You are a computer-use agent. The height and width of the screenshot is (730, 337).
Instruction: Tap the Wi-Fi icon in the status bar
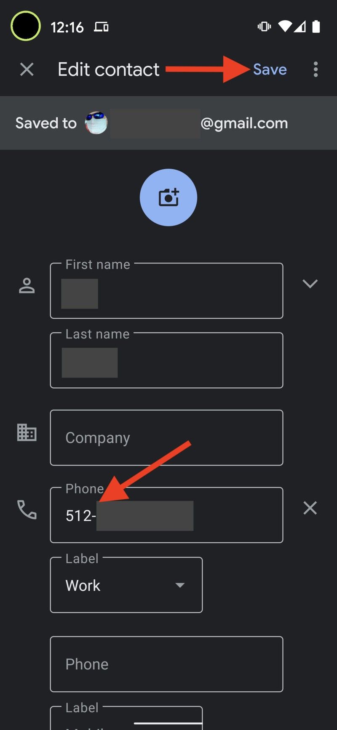pyautogui.click(x=285, y=26)
